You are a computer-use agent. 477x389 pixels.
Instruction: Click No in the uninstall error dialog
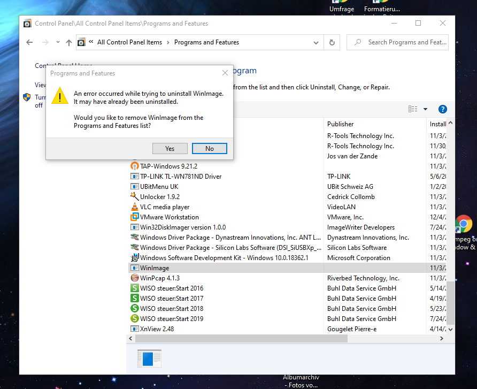(209, 149)
